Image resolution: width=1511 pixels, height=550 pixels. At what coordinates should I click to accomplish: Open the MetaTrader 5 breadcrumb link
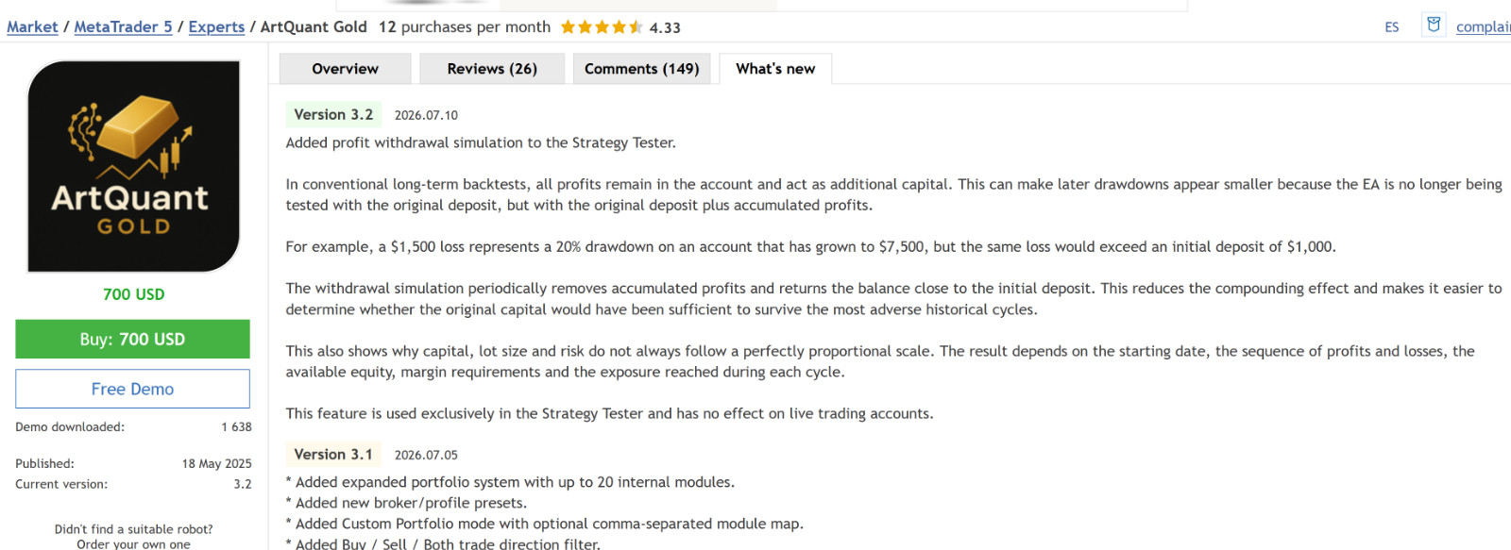click(x=123, y=27)
